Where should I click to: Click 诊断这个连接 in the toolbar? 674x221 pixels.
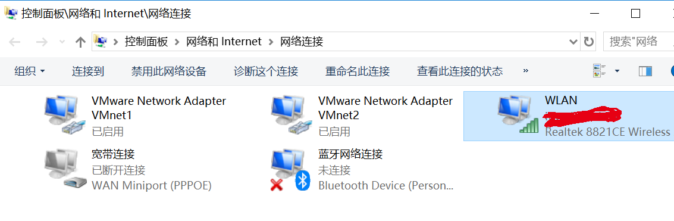[266, 71]
